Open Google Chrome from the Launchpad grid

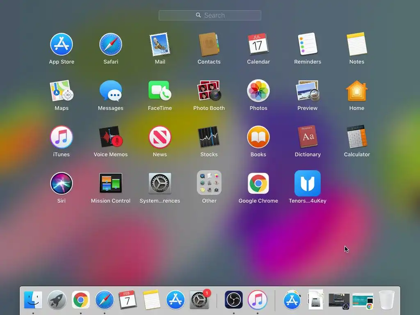coord(258,183)
